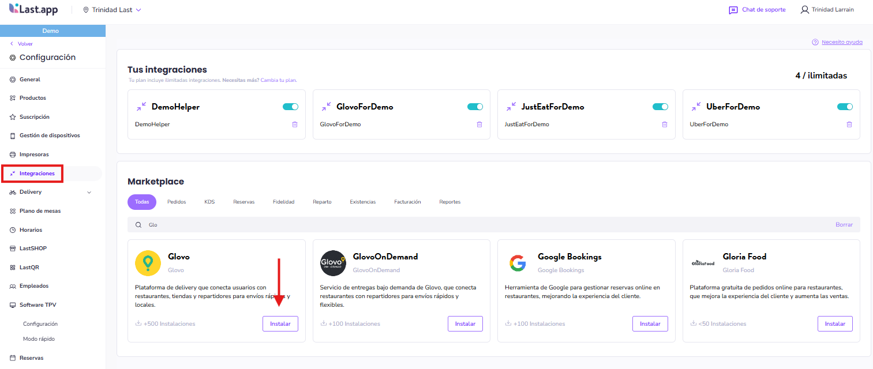Open the Trinidad Last location dropdown

[x=113, y=10]
